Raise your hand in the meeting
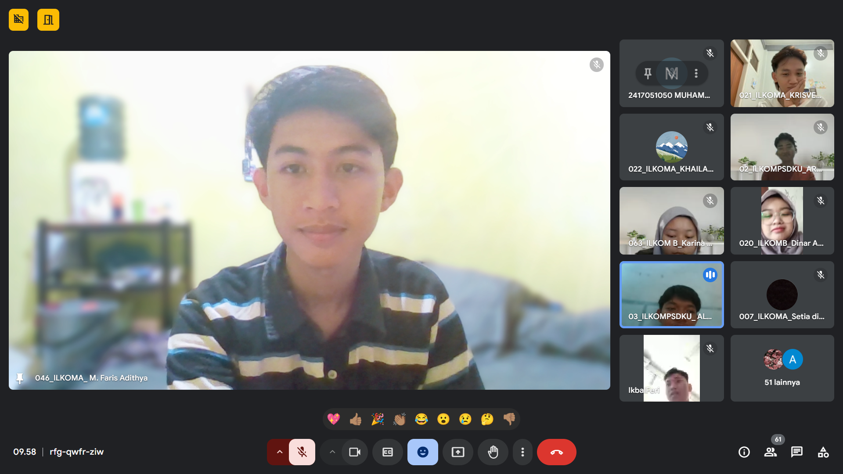 (x=493, y=452)
